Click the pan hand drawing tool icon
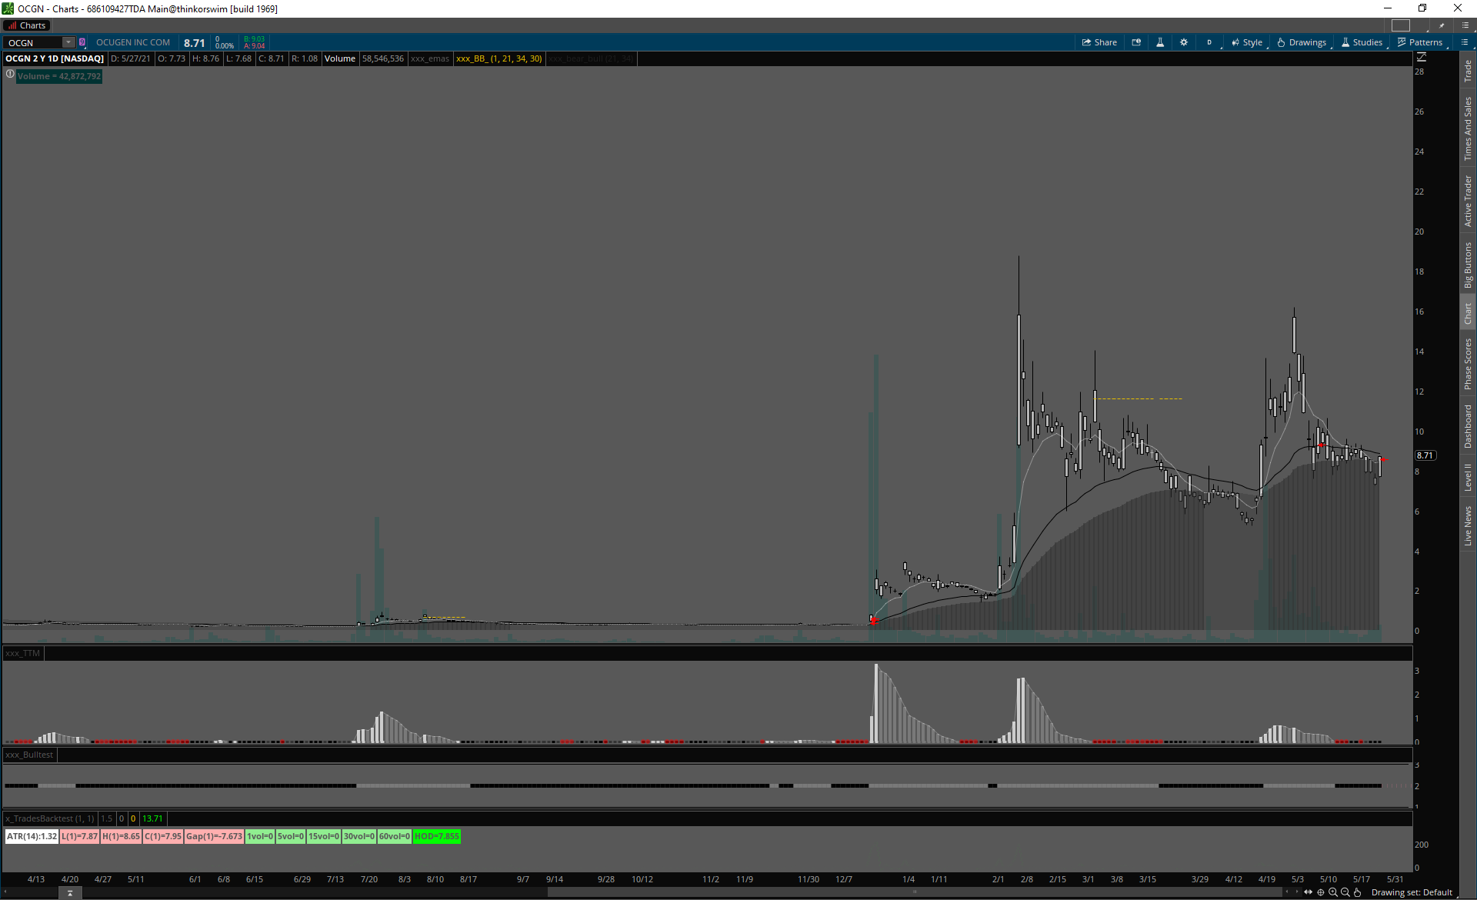Image resolution: width=1477 pixels, height=900 pixels. tap(1358, 892)
